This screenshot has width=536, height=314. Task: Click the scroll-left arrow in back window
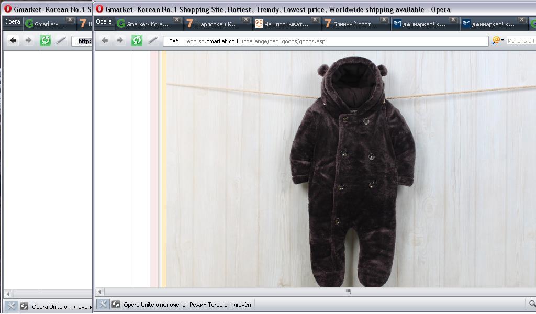coord(8,294)
